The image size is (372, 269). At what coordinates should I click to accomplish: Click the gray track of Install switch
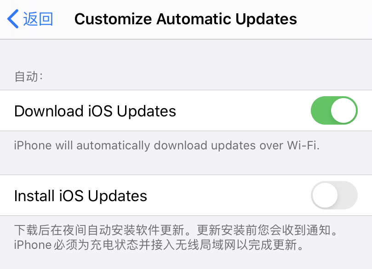[x=347, y=195]
